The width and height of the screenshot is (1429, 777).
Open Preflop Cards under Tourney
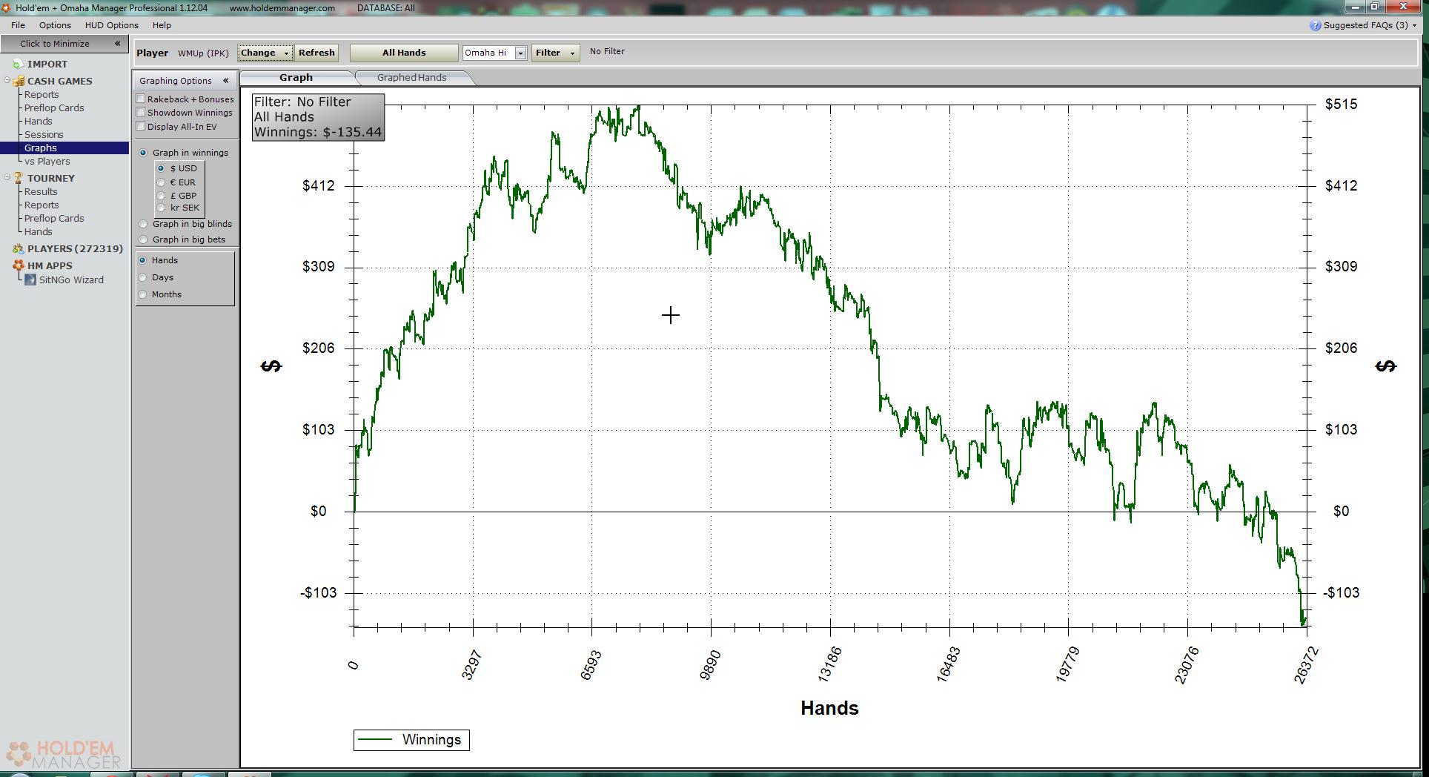tap(54, 219)
